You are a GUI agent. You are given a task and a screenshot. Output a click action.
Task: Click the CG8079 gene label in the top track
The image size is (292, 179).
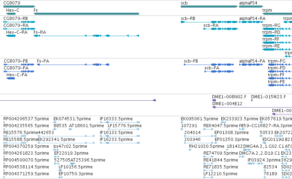coord(12,3)
